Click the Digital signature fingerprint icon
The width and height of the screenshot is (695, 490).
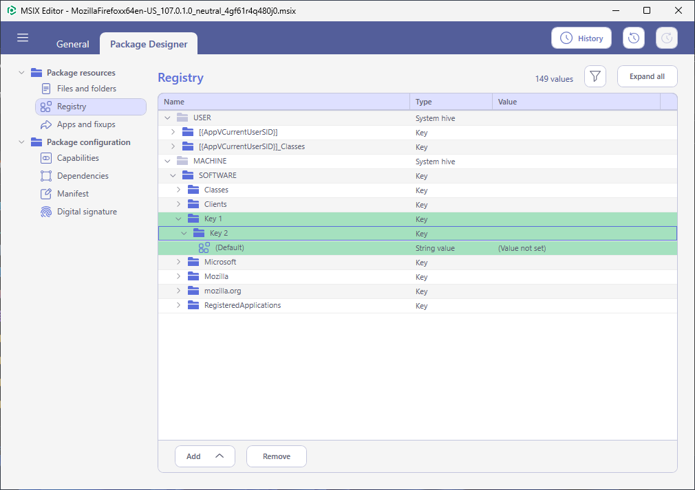pyautogui.click(x=46, y=212)
